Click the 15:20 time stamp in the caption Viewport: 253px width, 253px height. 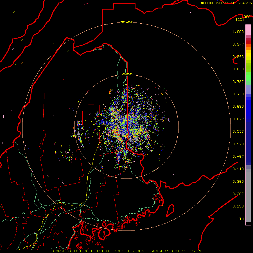point(196,251)
